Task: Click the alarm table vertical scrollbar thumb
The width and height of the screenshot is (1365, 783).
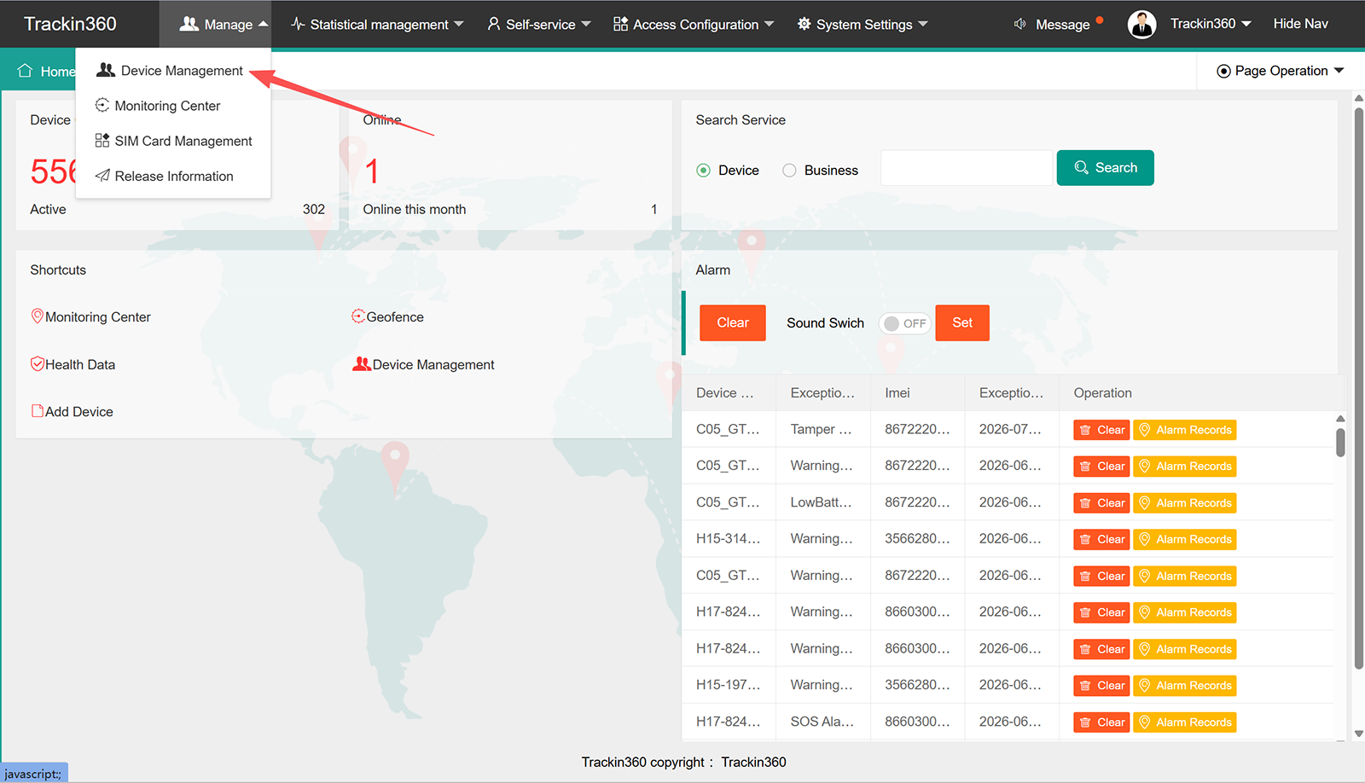Action: (x=1340, y=442)
